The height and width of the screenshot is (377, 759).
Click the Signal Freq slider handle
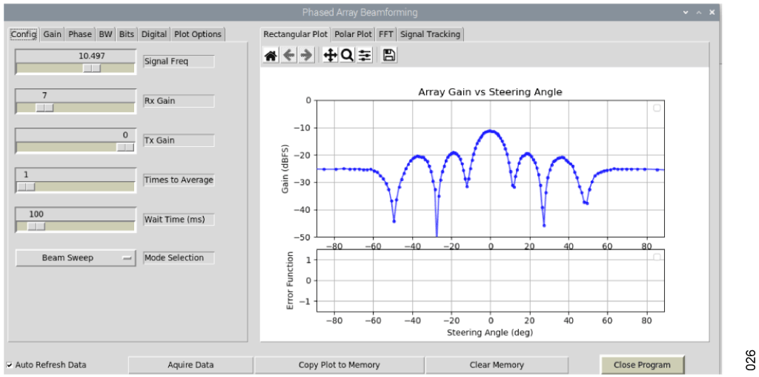92,68
